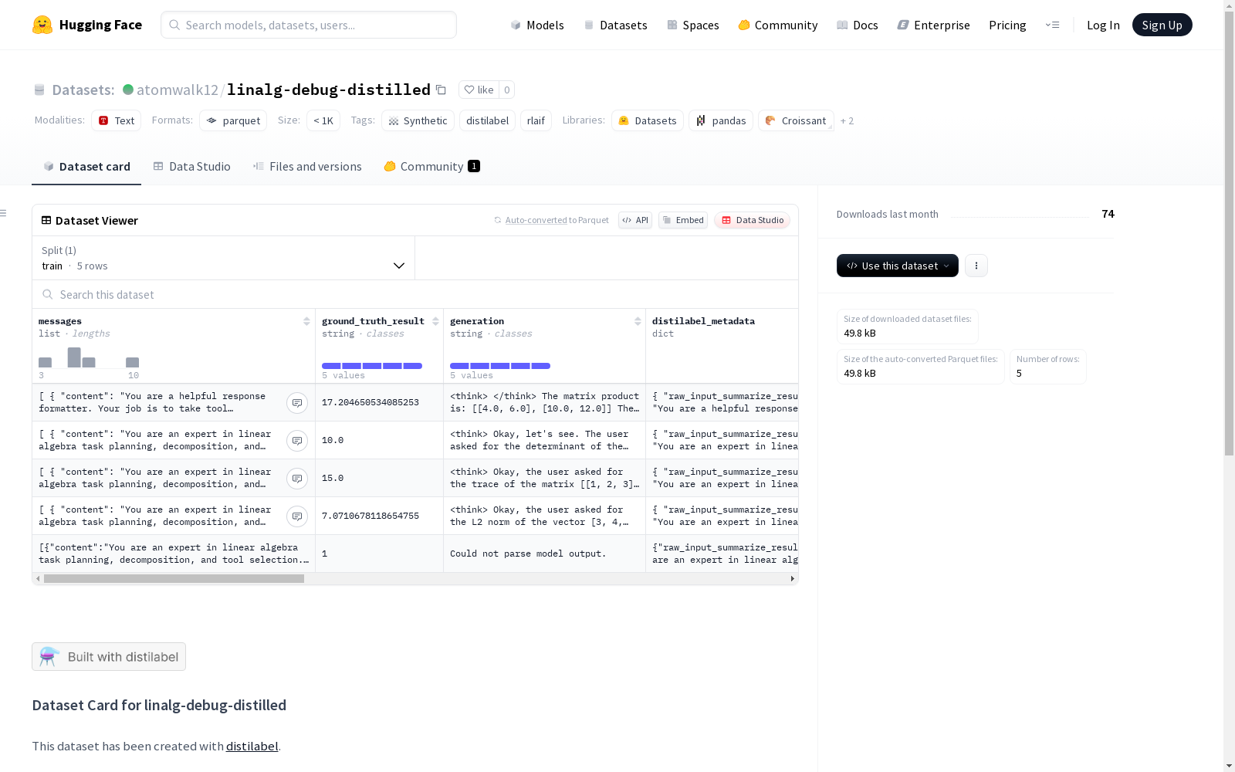Click the Built with distilabel badge
1235x772 pixels.
tap(109, 657)
